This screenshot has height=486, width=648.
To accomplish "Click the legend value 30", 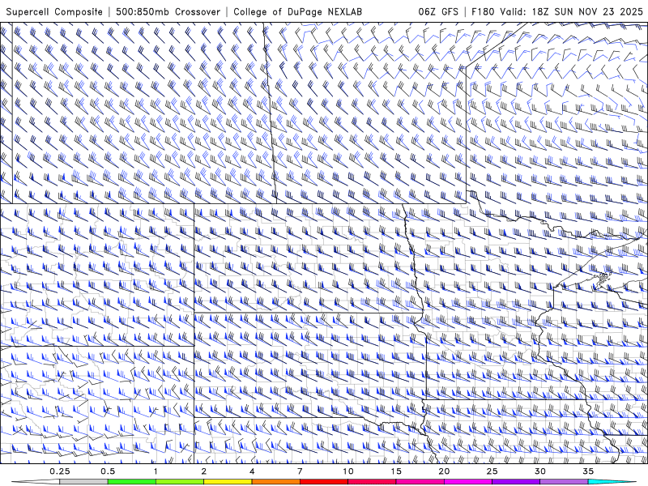I will coord(539,471).
